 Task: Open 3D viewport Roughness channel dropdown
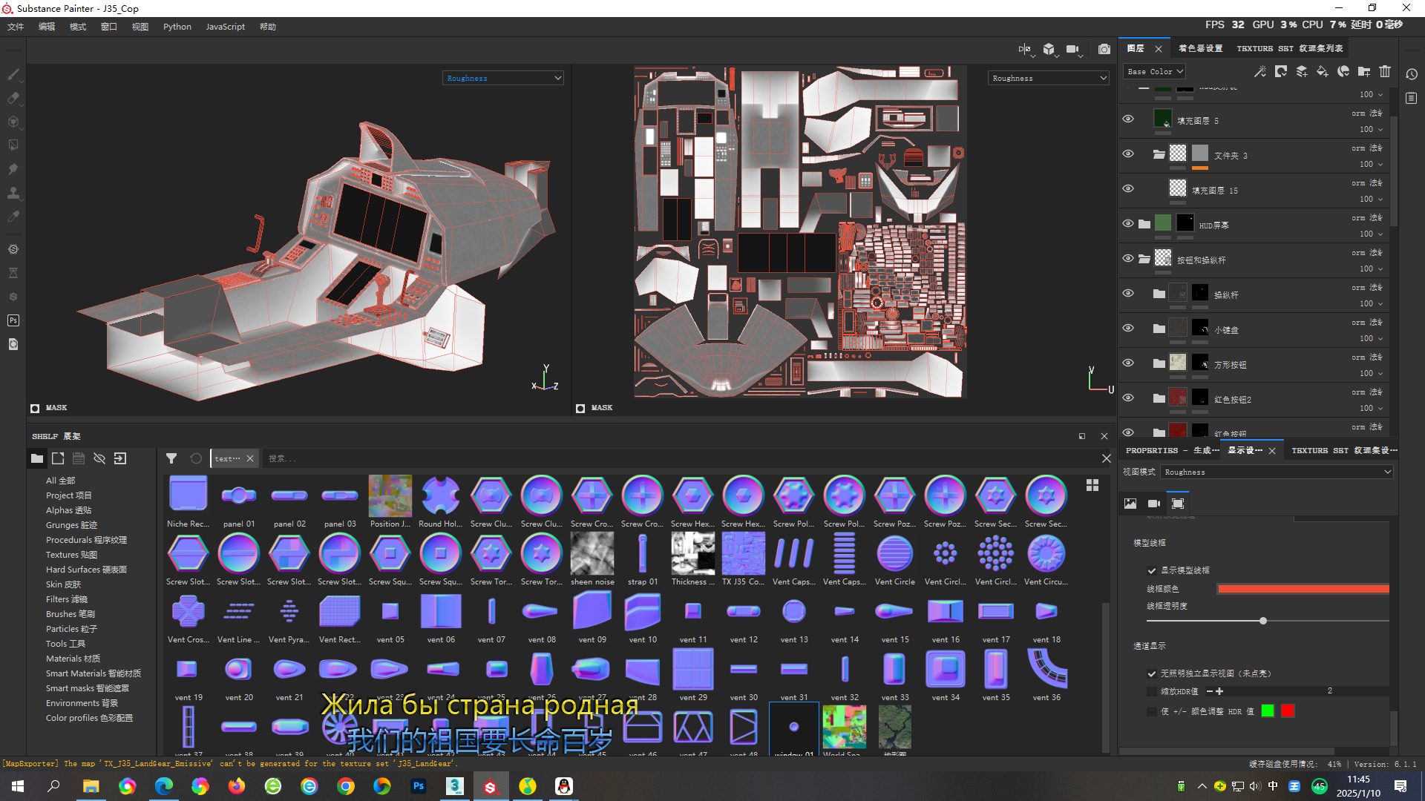[503, 78]
